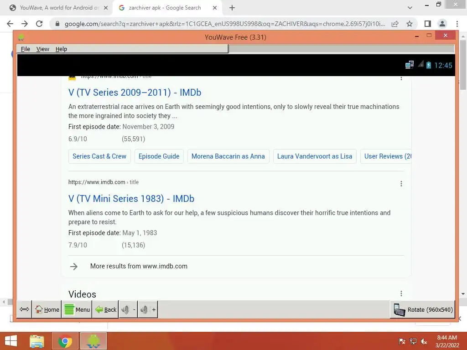Open File Explorer from taskbar
This screenshot has height=350, width=467.
pyautogui.click(x=37, y=341)
